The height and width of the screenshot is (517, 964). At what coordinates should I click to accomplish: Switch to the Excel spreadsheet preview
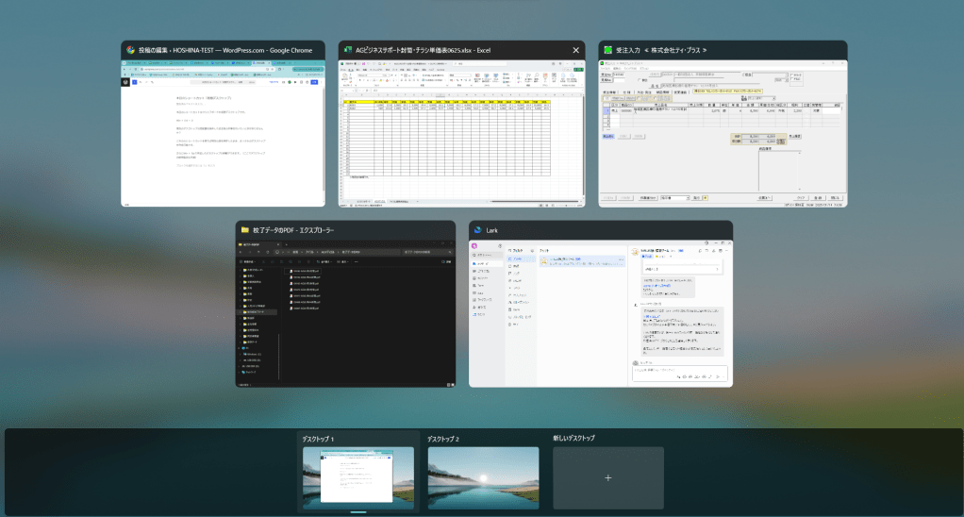461,133
